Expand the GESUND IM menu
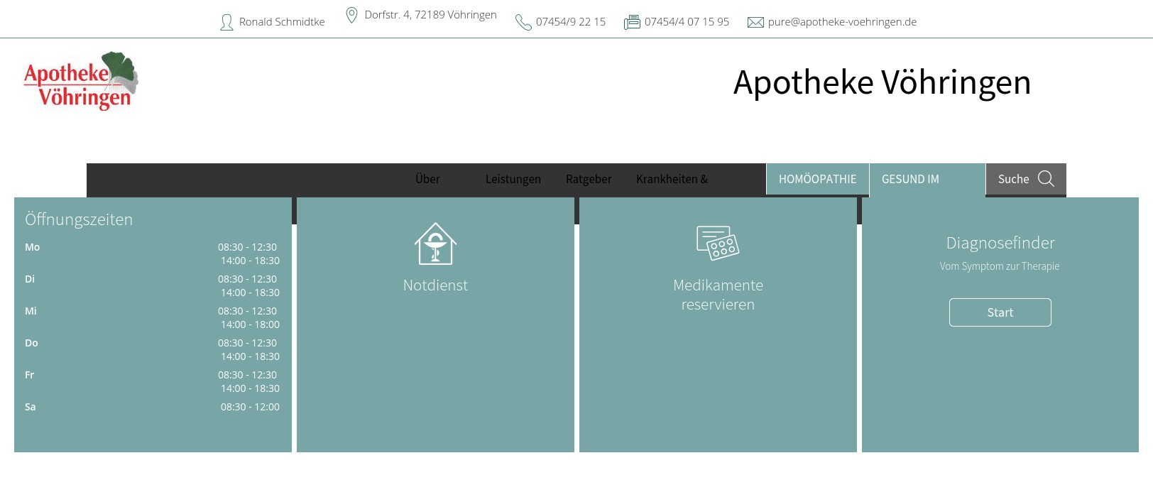The width and height of the screenshot is (1153, 497). (910, 179)
